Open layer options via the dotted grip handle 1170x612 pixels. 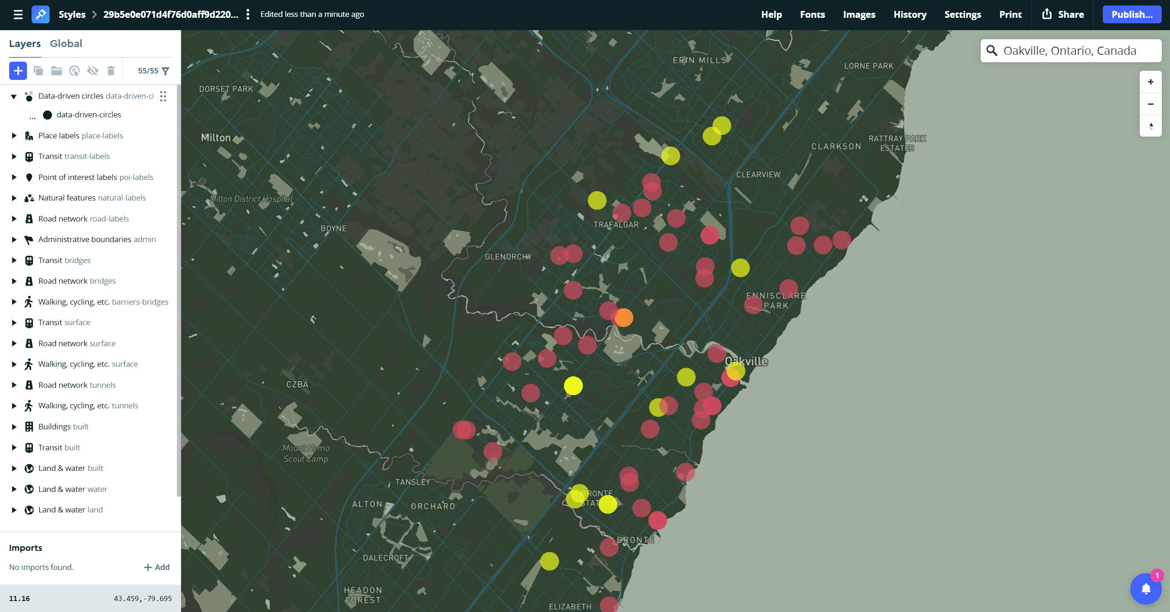[x=163, y=96]
